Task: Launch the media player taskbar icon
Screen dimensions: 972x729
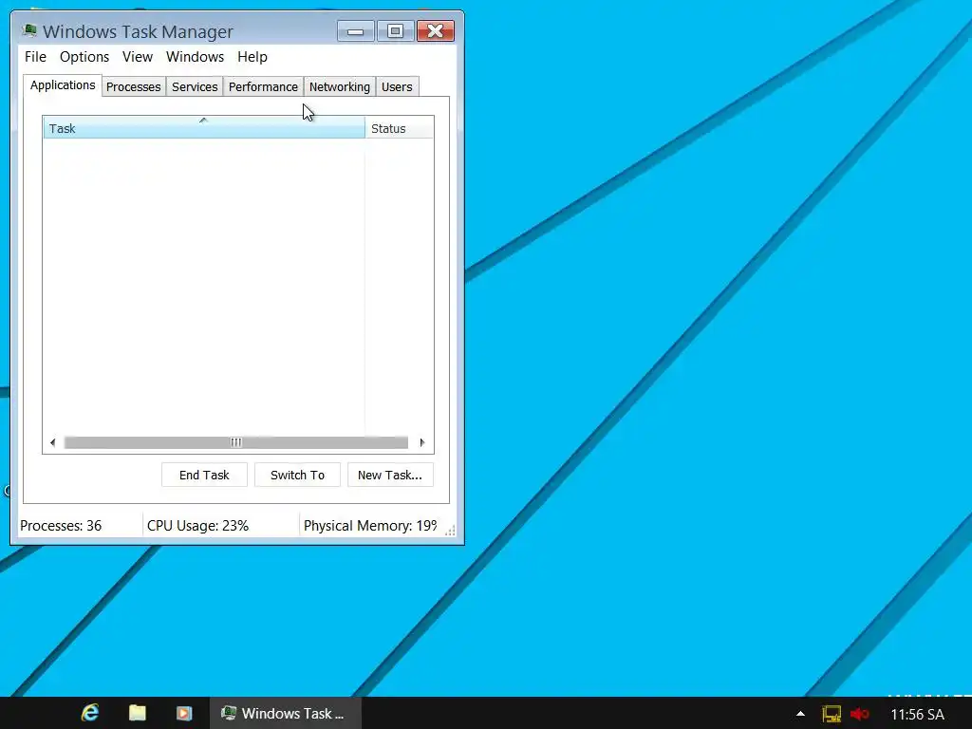Action: (184, 713)
